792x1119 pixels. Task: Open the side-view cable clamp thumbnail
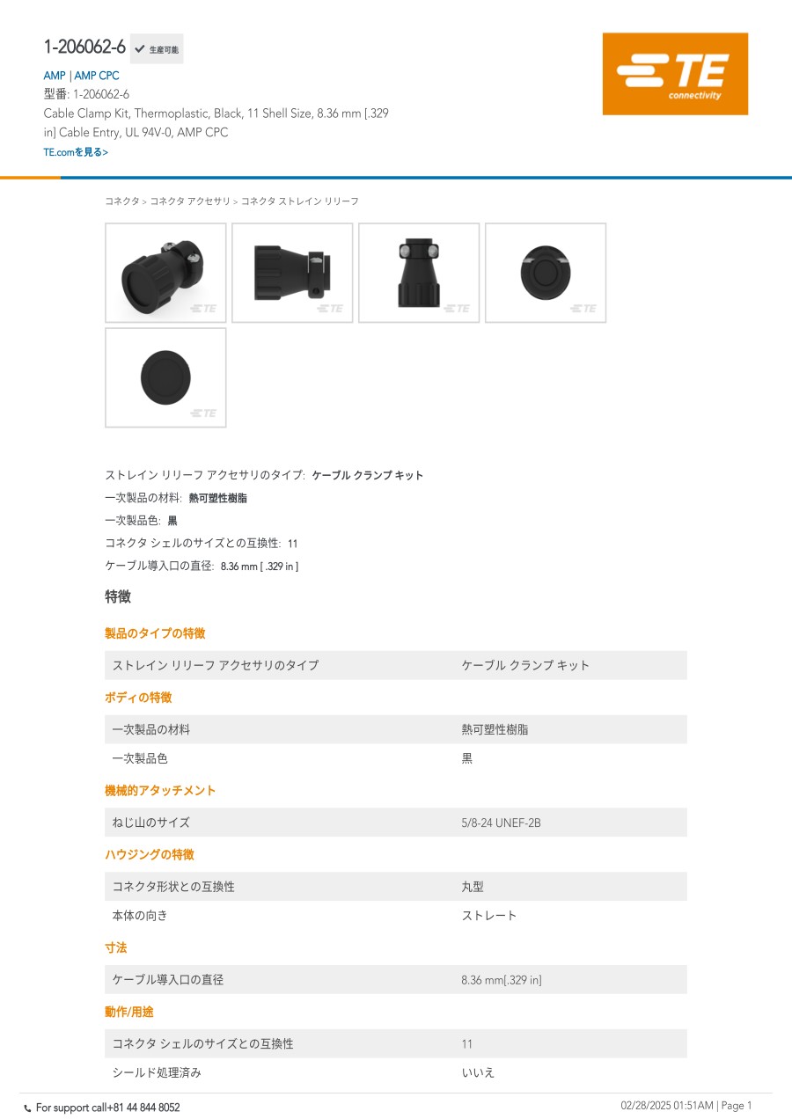tap(292, 273)
